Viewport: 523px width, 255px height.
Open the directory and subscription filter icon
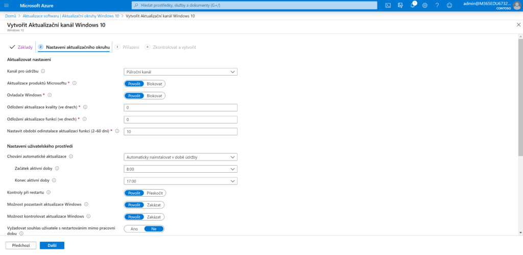pyautogui.click(x=400, y=5)
